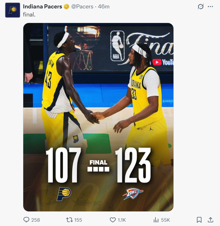Select the post text "final."
The height and width of the screenshot is (226, 220).
pyautogui.click(x=29, y=15)
